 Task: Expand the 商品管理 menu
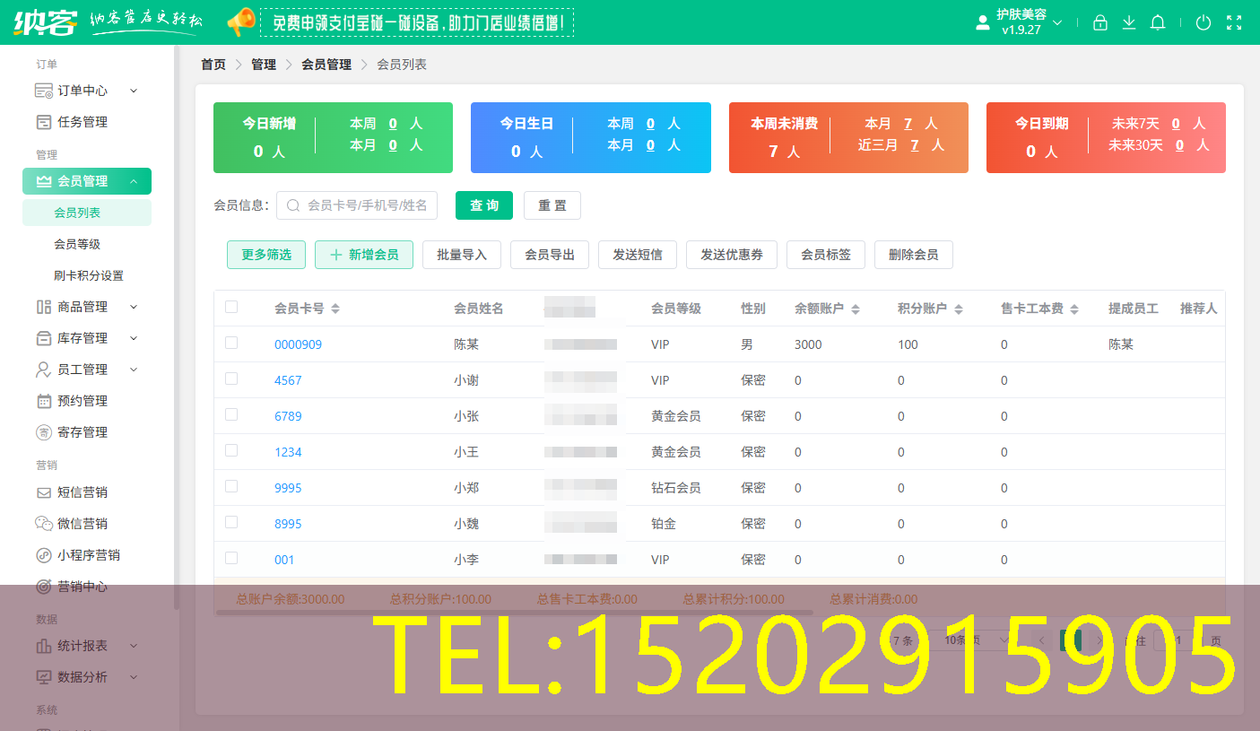(81, 306)
